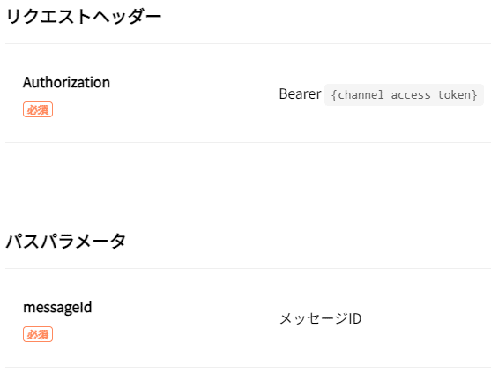Click the divider line beneath the messageId row
Screen dimensions: 491x373
click(248, 367)
